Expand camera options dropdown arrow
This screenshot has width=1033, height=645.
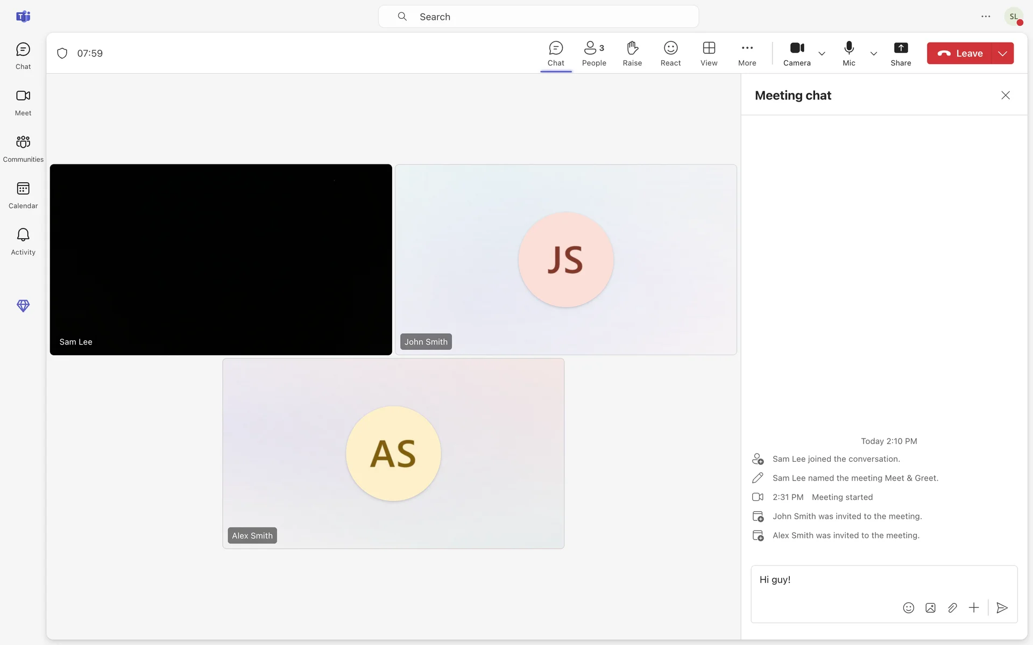[822, 54]
